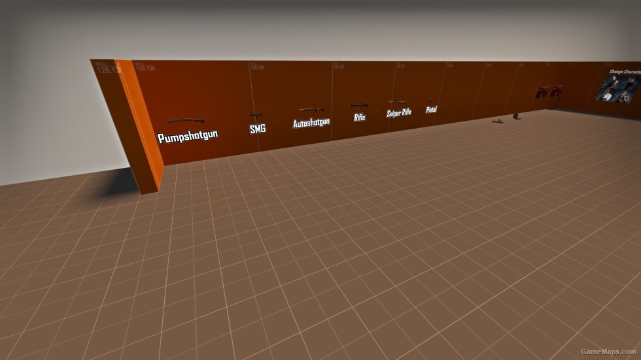Click the Pistol label
The height and width of the screenshot is (360, 641).
(431, 109)
